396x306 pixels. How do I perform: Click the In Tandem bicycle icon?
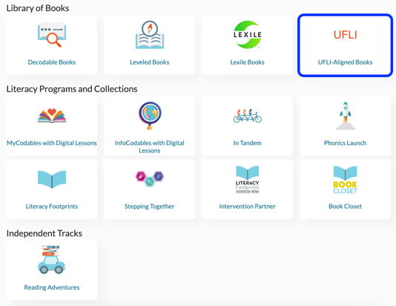(248, 116)
